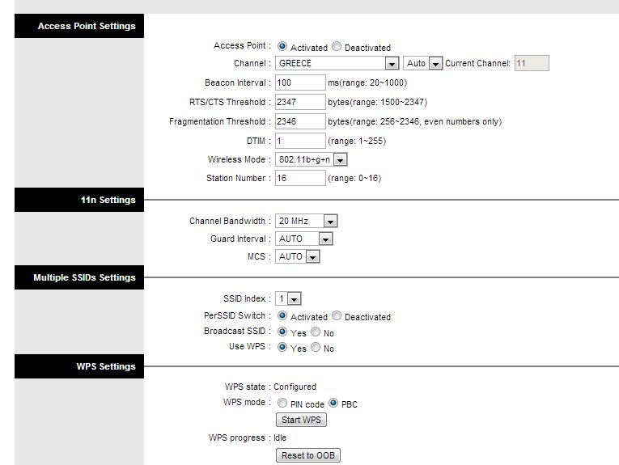Click the Multiple SSIDs Settings header
This screenshot has height=465, width=619.
click(x=79, y=277)
